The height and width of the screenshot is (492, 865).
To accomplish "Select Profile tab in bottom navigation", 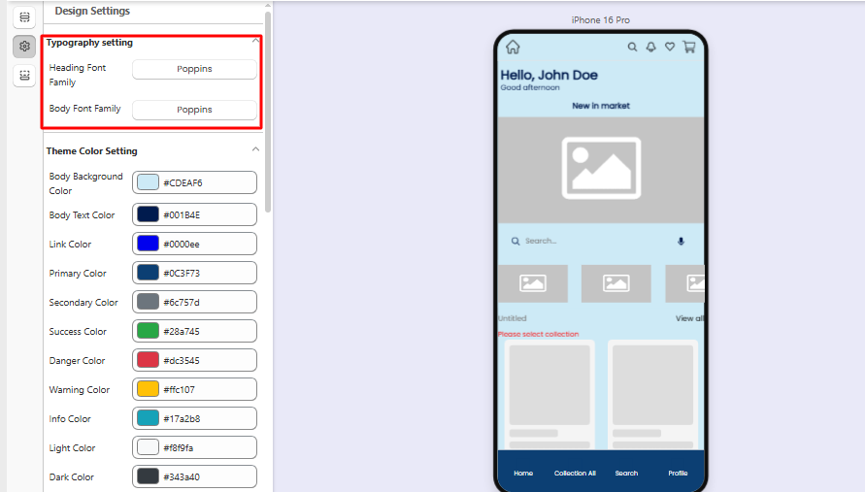I will [678, 473].
